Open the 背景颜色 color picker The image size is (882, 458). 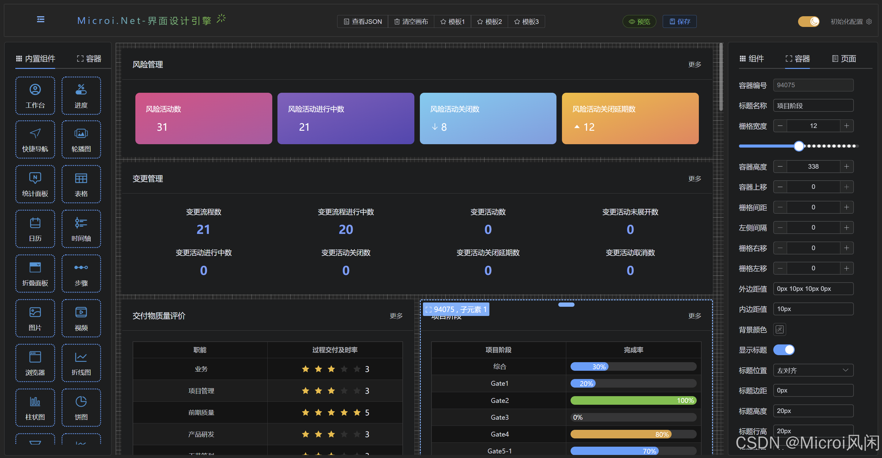click(x=780, y=329)
